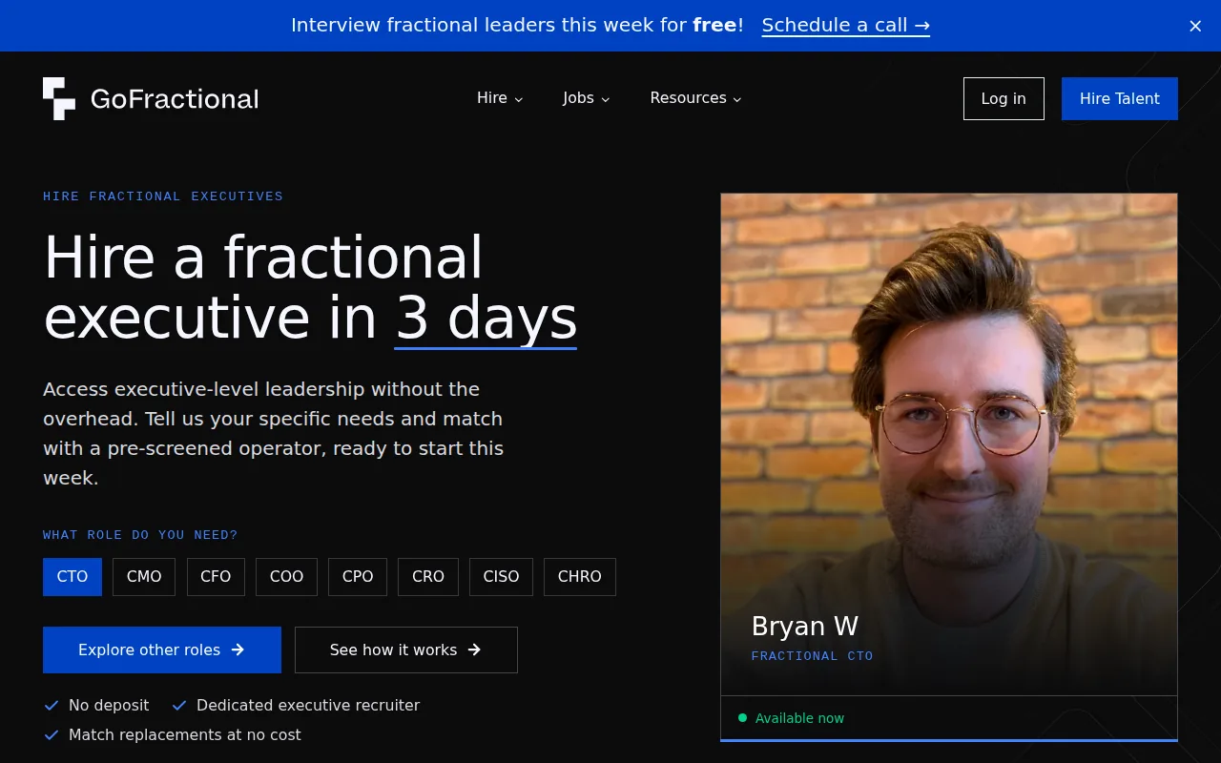This screenshot has height=763, width=1221.
Task: Select the CTO role chip
Action: tap(72, 577)
